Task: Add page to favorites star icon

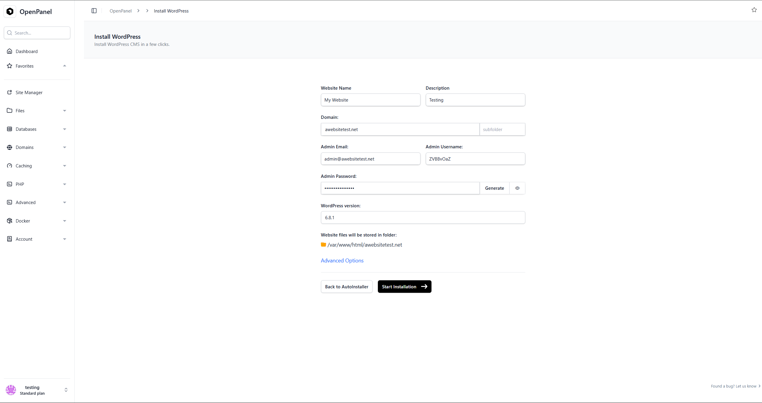Action: pyautogui.click(x=754, y=10)
